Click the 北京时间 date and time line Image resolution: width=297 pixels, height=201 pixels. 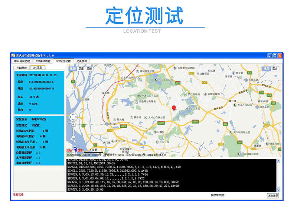36,75
